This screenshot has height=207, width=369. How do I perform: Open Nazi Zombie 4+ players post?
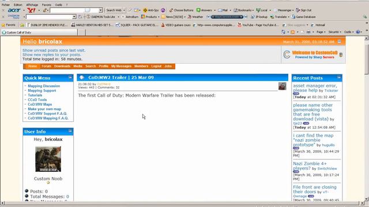[310, 166]
